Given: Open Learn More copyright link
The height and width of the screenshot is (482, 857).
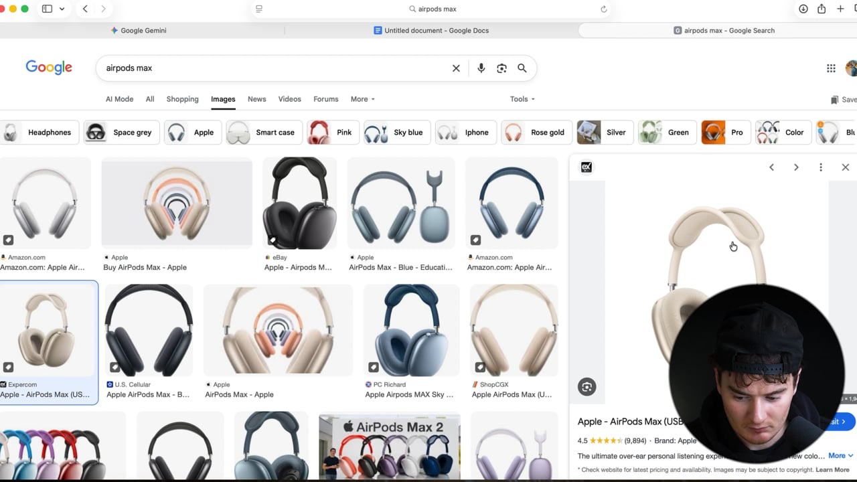Looking at the screenshot, I should pyautogui.click(x=832, y=470).
